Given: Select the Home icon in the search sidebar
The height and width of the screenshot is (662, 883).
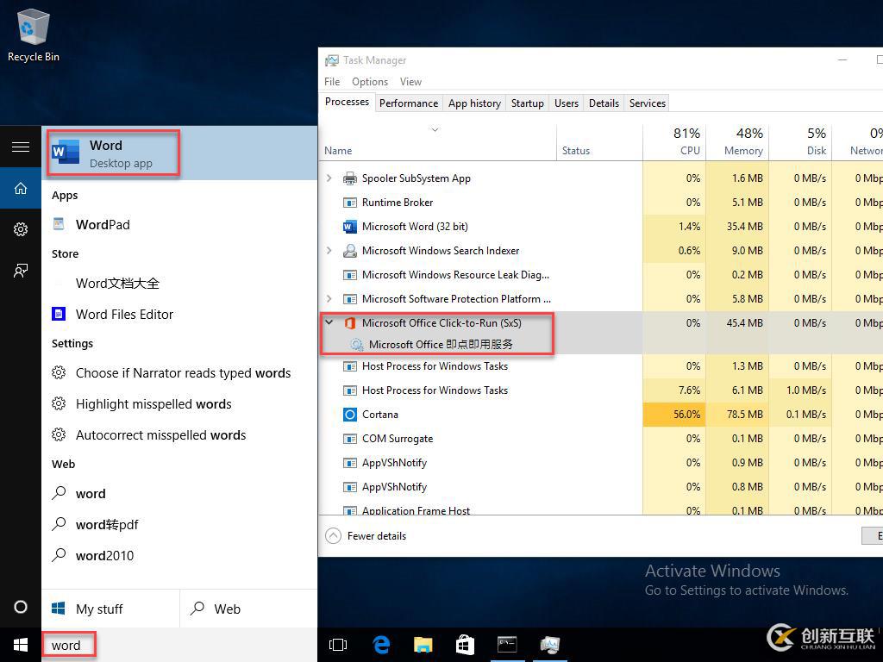Looking at the screenshot, I should tap(21, 188).
